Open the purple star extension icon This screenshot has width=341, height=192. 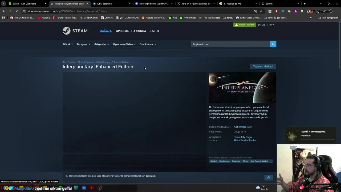(295, 11)
